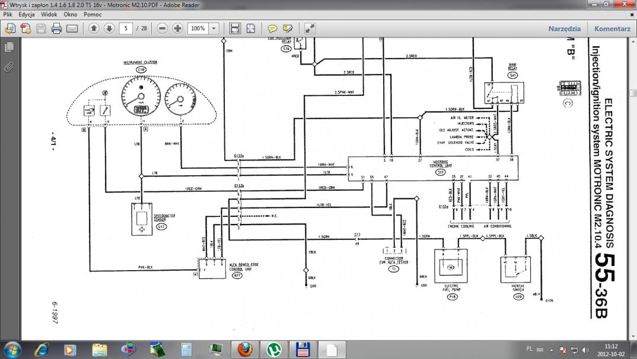Open the Komentarz pane
This screenshot has width=637, height=359.
[x=612, y=28]
